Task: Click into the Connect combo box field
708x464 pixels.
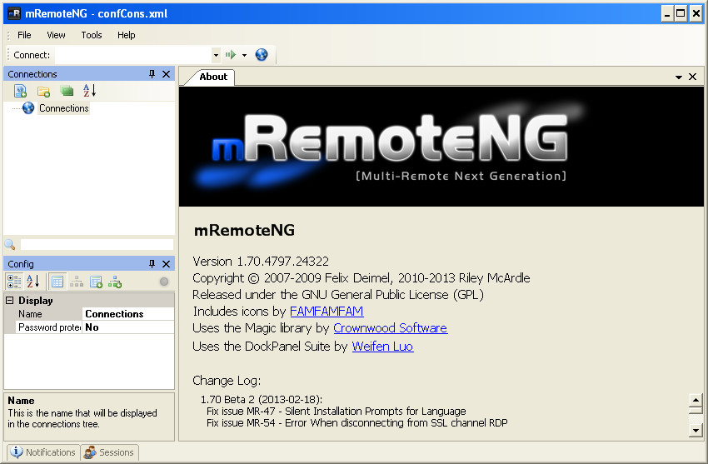Action: coord(133,55)
